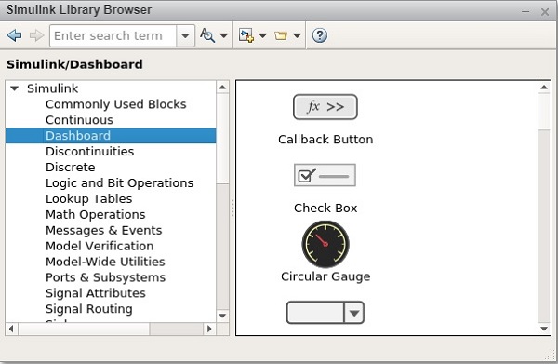
Task: Click the tree panel horizontal scrollbar thumb
Action: coord(84,329)
